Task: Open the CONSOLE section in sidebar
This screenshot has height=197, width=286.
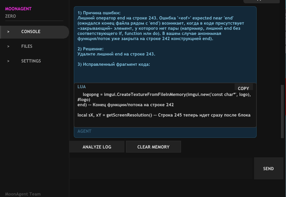Action: 31,32
